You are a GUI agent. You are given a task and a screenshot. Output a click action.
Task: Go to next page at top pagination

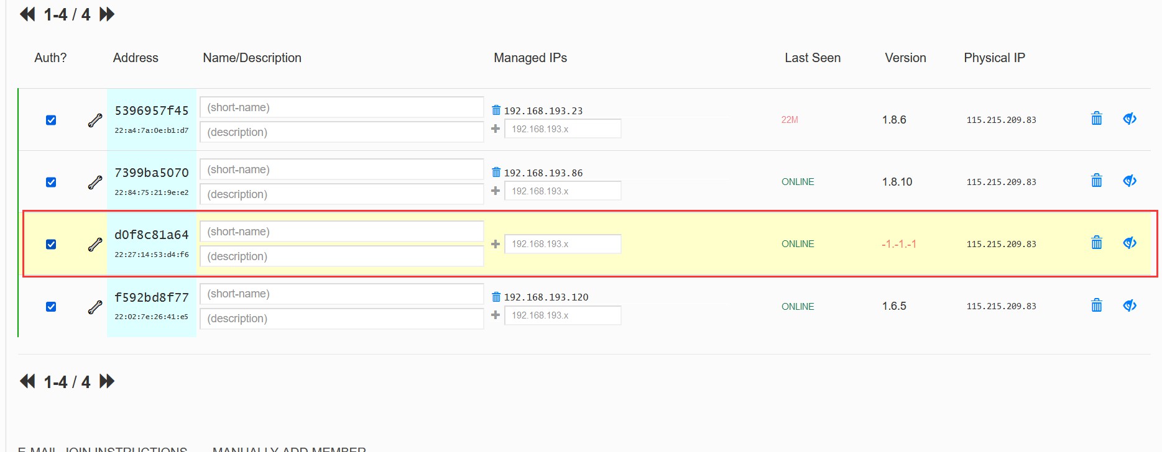click(x=107, y=14)
